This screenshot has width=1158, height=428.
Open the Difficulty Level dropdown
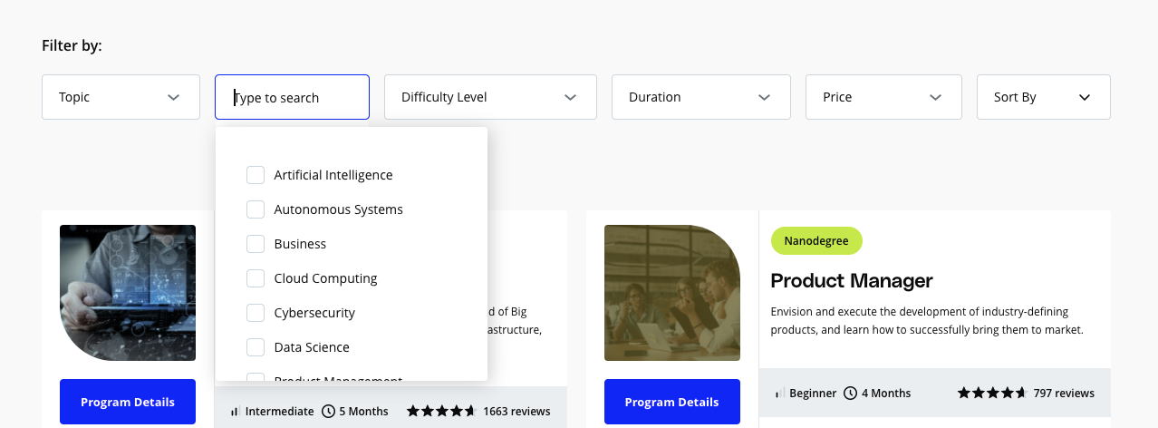point(490,97)
